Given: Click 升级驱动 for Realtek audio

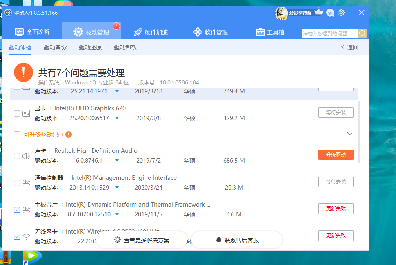Looking at the screenshot, I should pos(336,155).
